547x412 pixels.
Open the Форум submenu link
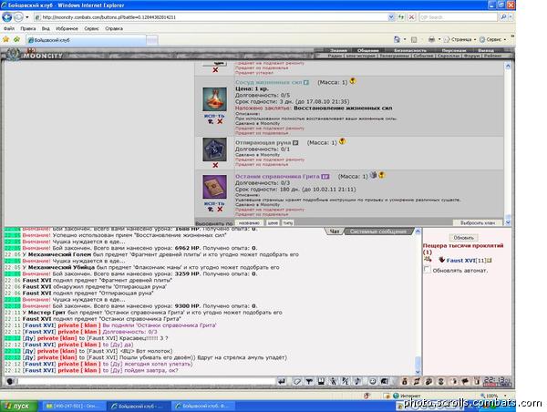[471, 56]
